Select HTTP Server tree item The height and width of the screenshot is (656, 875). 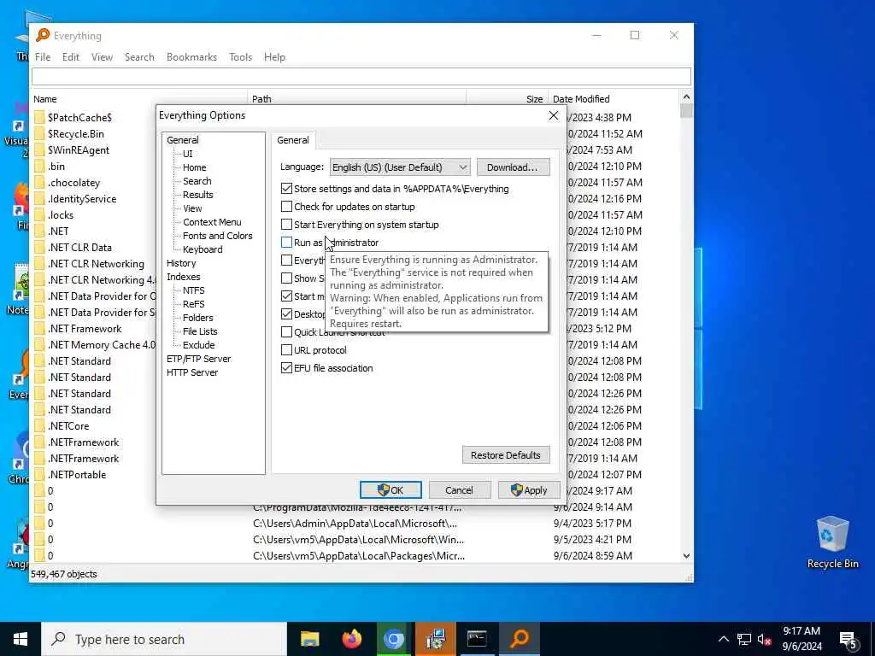pos(192,372)
